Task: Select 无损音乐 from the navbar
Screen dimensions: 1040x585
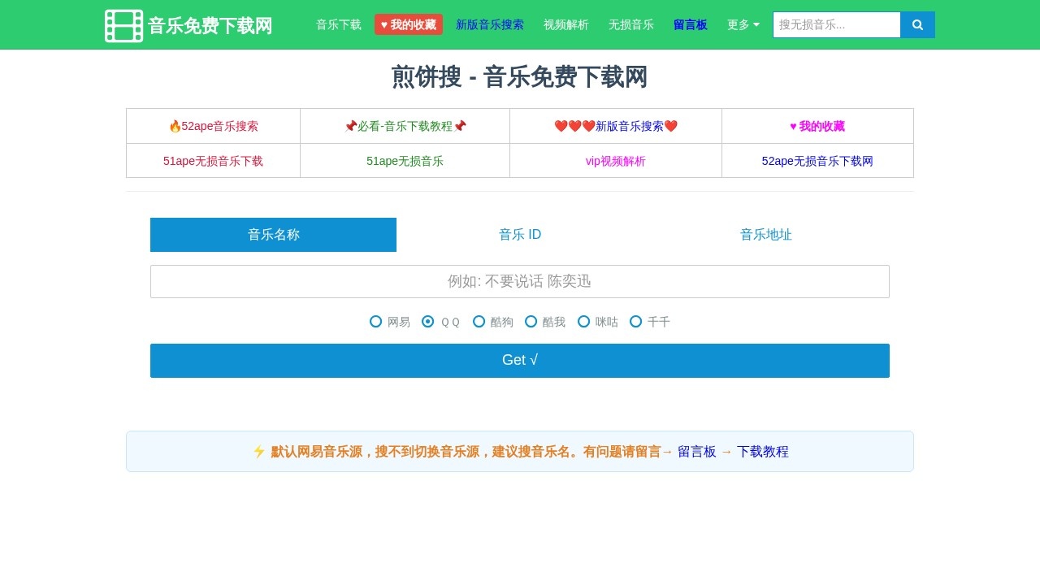Action: pyautogui.click(x=631, y=25)
